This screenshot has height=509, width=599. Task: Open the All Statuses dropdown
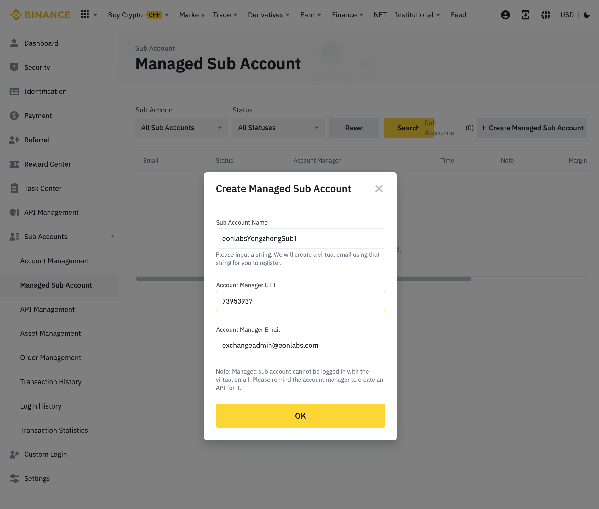(x=278, y=128)
